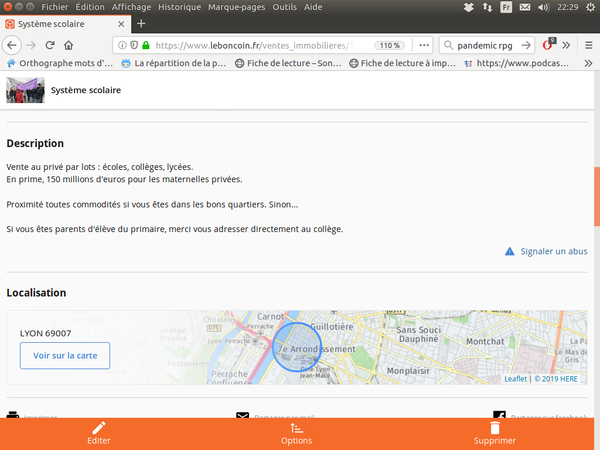Open the Dropbox tray icon
The height and width of the screenshot is (450, 600).
pyautogui.click(x=468, y=7)
